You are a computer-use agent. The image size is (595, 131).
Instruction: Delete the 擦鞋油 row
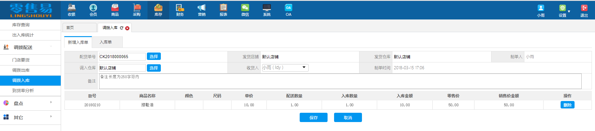pos(567,105)
